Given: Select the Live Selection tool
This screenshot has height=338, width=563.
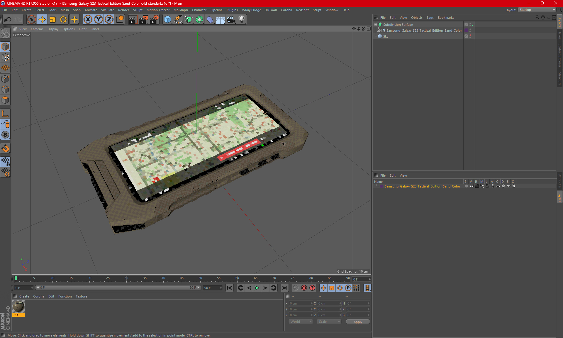Looking at the screenshot, I should click(31, 20).
